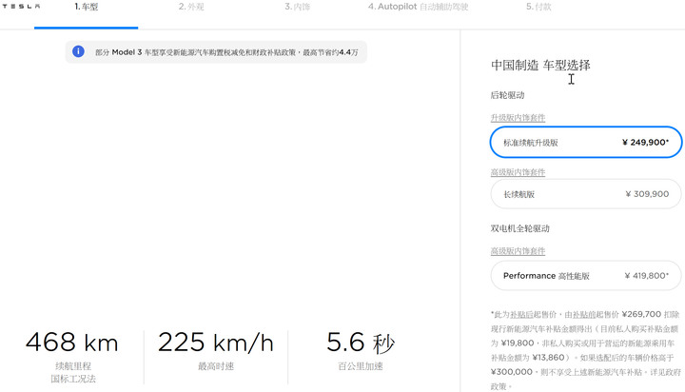
Task: Click the 国标工况法 label
Action: click(73, 379)
